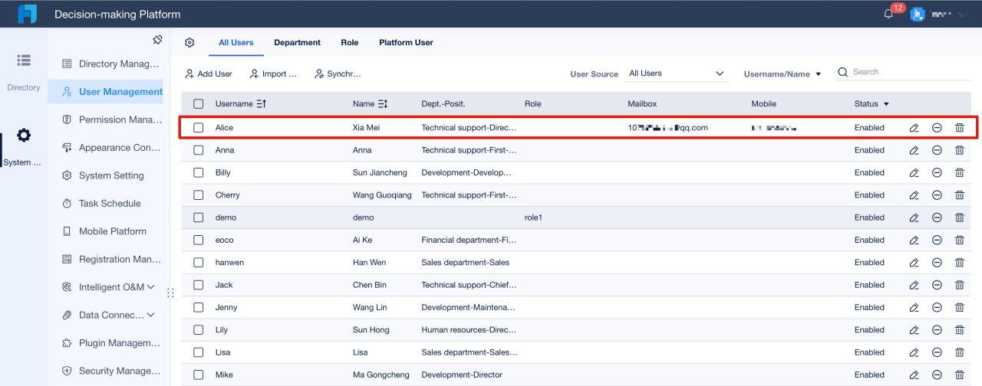
Task: Open User Management in the sidebar
Action: (x=106, y=92)
